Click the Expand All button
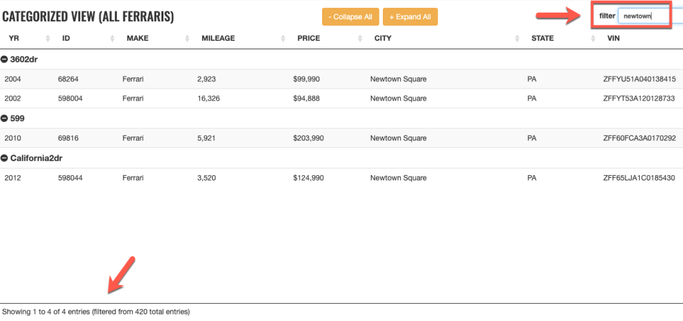This screenshot has height=321, width=683. (410, 17)
